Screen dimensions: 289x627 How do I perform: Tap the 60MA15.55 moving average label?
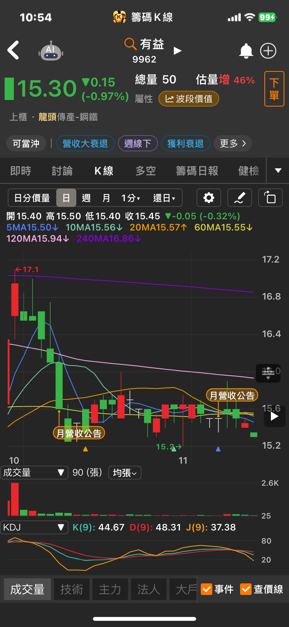tap(223, 227)
